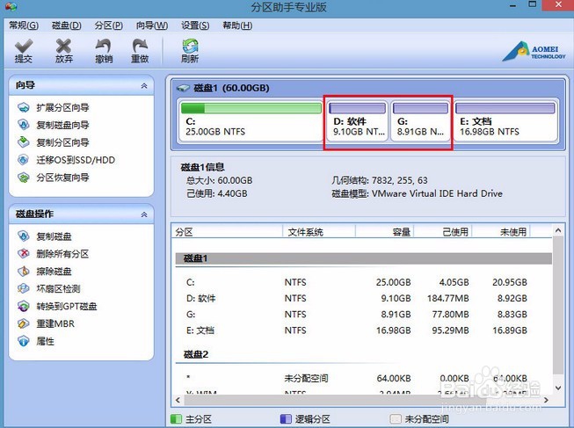
Task: Click the list's scroll up arrow
Action: click(558, 230)
